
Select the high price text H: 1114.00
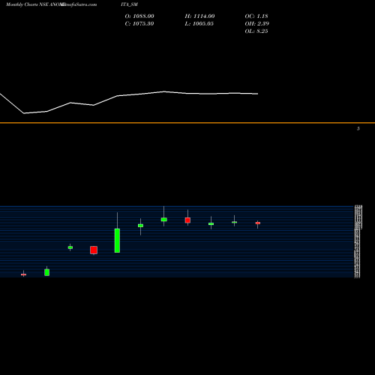199,16
